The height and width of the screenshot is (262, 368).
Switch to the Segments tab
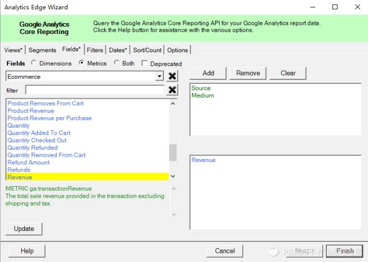point(42,50)
